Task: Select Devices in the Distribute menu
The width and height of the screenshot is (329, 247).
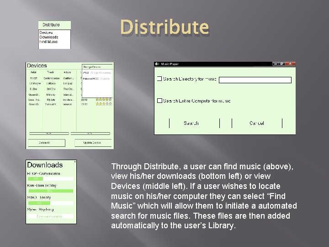Action: 46,32
